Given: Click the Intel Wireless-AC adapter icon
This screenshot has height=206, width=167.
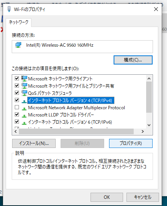Looking at the screenshot, I should pyautogui.click(x=18, y=45).
